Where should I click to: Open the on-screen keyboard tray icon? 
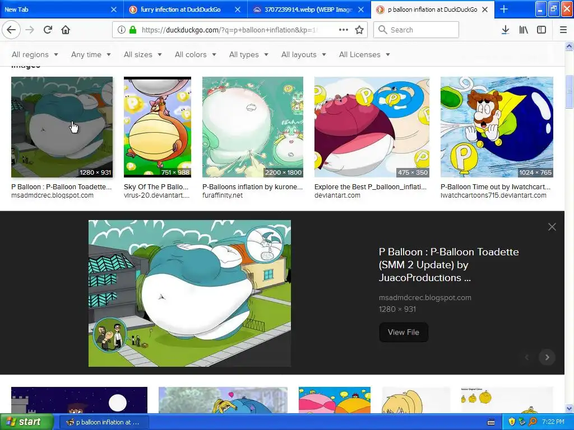coord(491,422)
